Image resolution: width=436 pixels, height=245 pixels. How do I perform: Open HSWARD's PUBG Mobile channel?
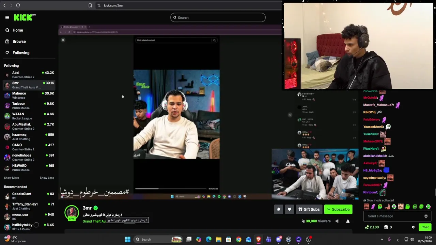click(29, 167)
